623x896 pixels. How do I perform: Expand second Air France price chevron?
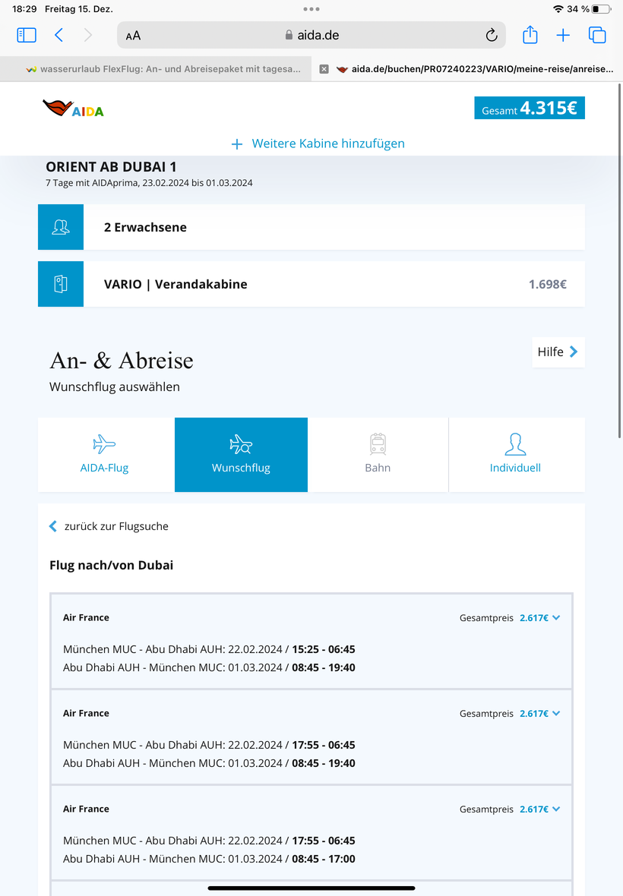tap(556, 714)
